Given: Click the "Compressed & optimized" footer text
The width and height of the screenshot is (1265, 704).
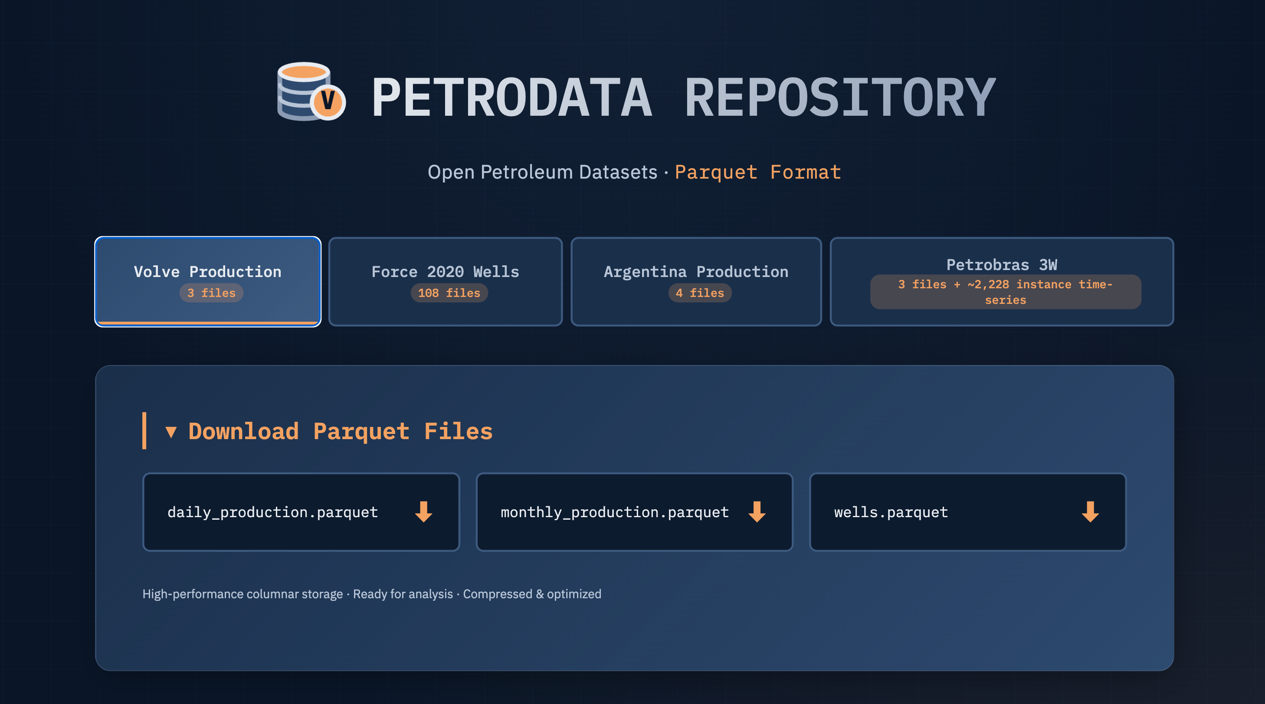Looking at the screenshot, I should [532, 594].
